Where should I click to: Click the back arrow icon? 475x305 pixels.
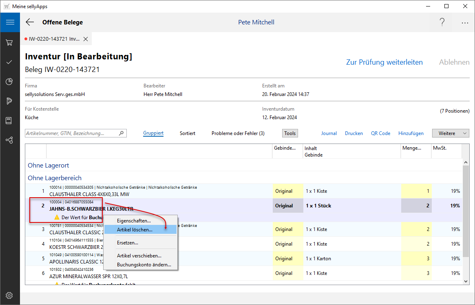click(30, 22)
